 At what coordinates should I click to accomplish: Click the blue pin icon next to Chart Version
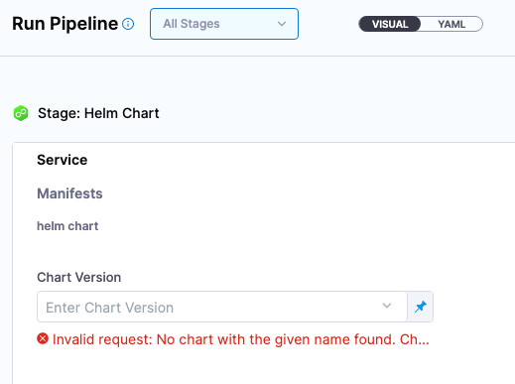tap(421, 307)
